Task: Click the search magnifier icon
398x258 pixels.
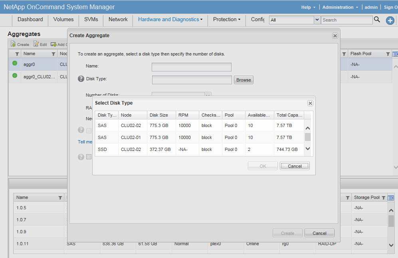Action: pyautogui.click(x=377, y=20)
